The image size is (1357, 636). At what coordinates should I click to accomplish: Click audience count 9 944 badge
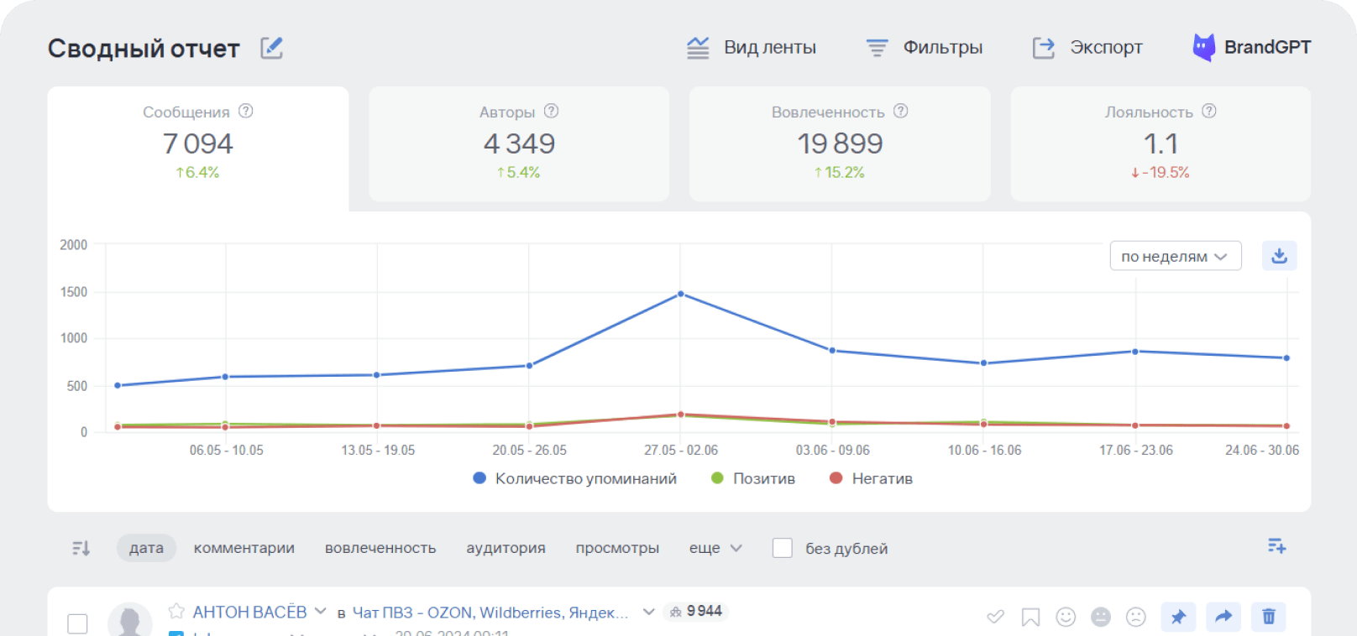(696, 612)
